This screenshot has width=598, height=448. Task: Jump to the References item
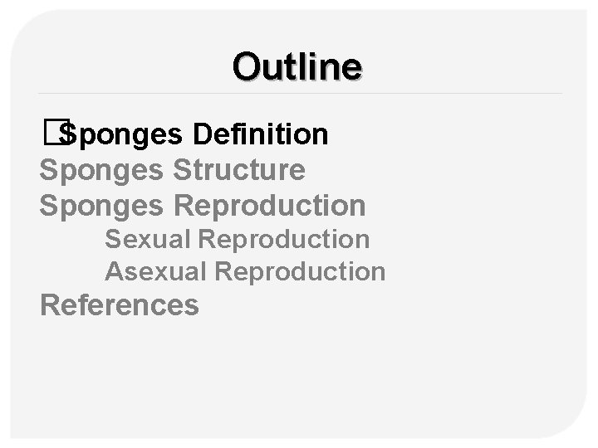[x=119, y=305]
